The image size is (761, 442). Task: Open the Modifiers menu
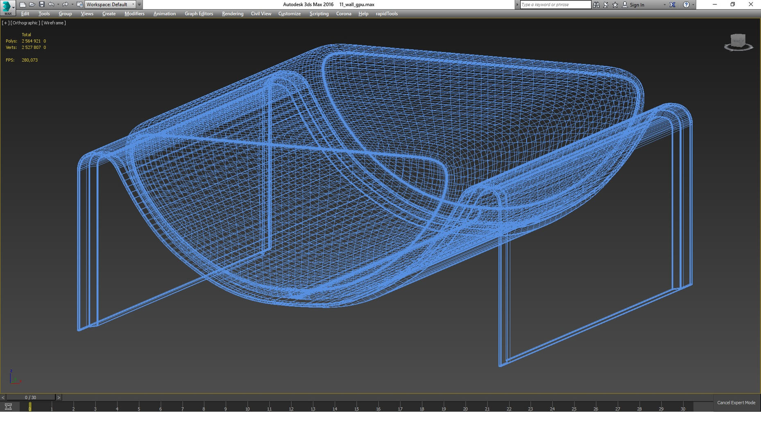(134, 14)
